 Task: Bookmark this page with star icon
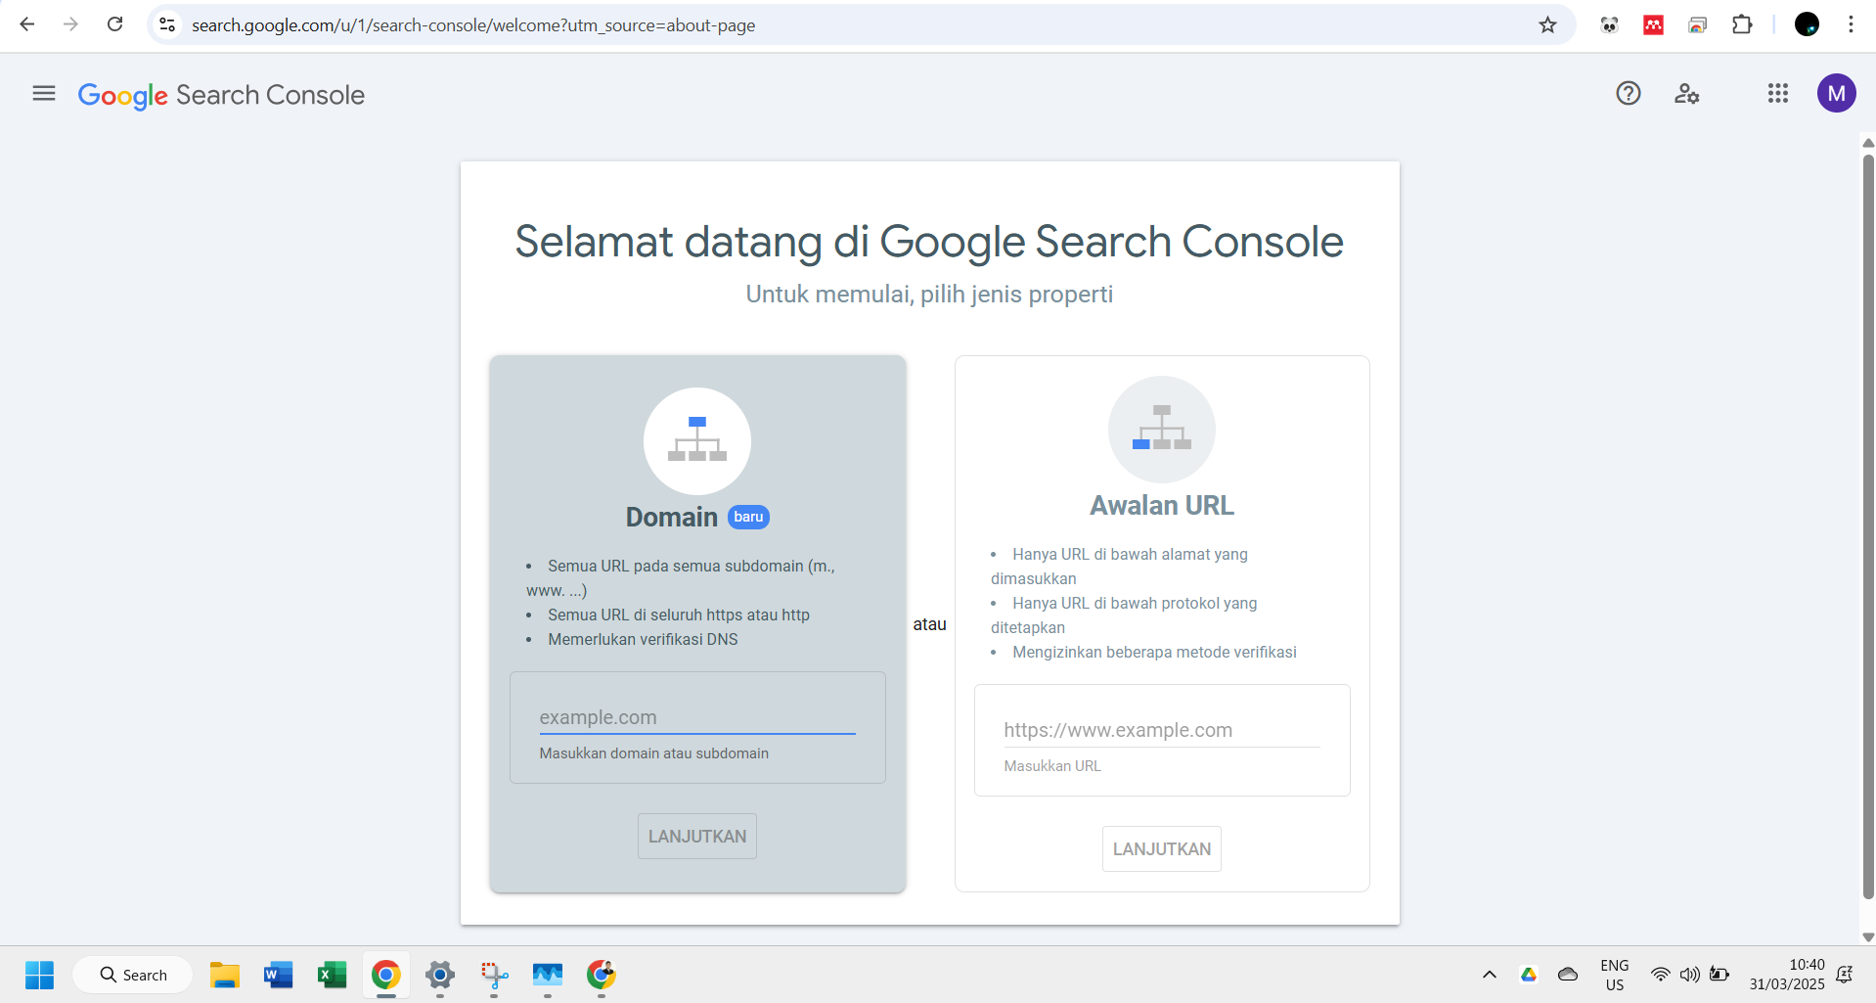(x=1547, y=24)
